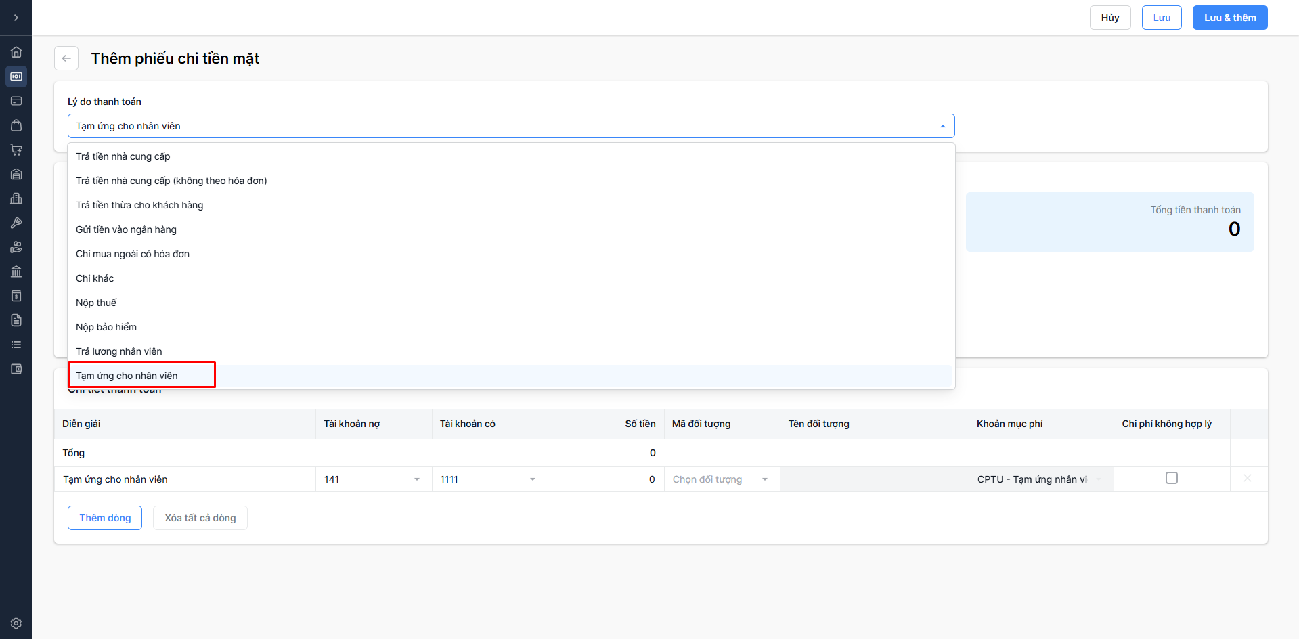1299x639 pixels.
Task: Open the Chọn đối tượng dropdown
Action: point(721,479)
